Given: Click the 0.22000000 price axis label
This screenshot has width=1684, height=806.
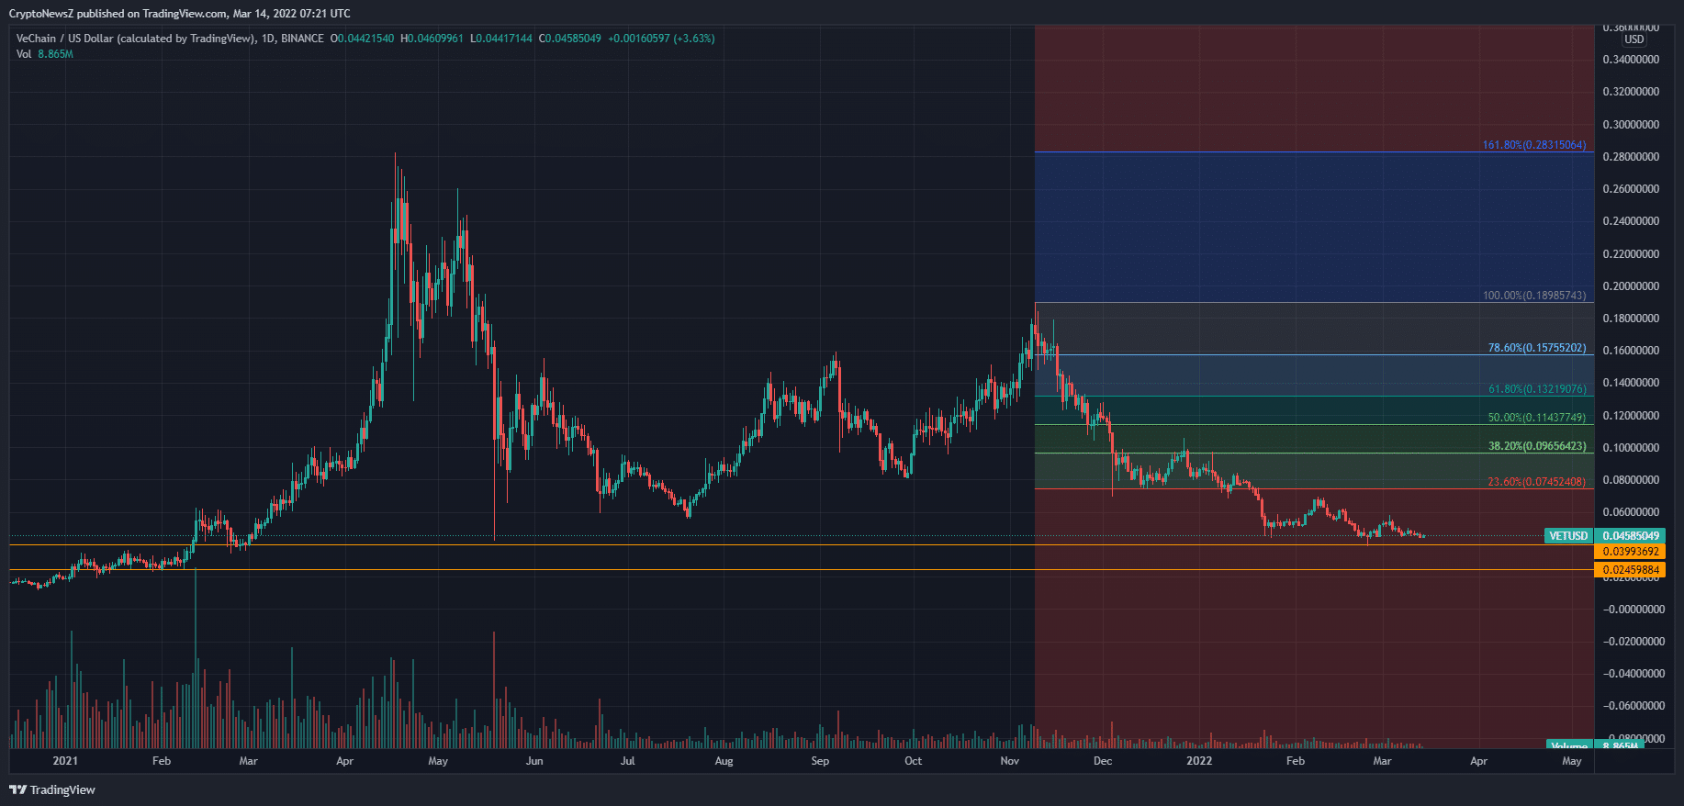Looking at the screenshot, I should (x=1631, y=254).
